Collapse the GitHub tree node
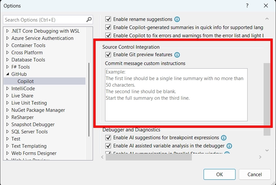This screenshot has width=276, height=185. [x=8, y=74]
